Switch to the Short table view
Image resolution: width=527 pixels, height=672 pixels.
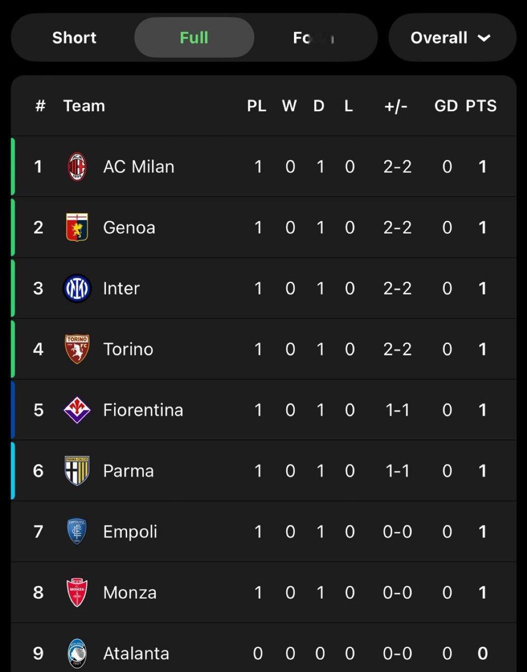click(x=74, y=37)
